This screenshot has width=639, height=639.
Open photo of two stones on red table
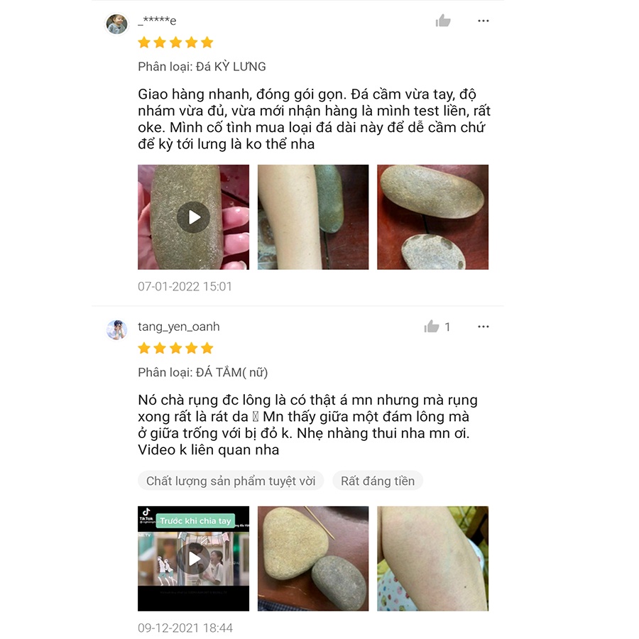(433, 217)
